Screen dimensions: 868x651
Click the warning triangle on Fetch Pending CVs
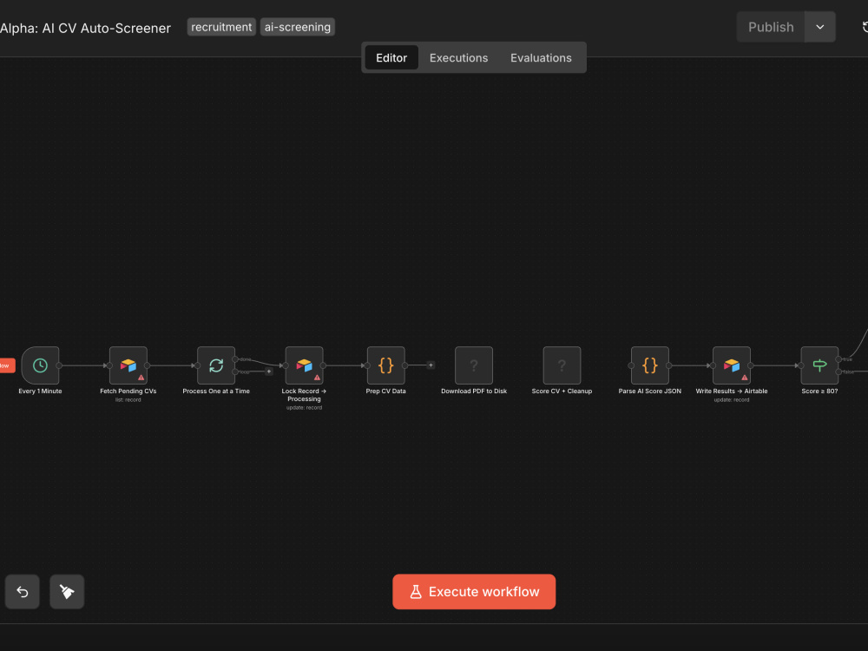pos(141,378)
